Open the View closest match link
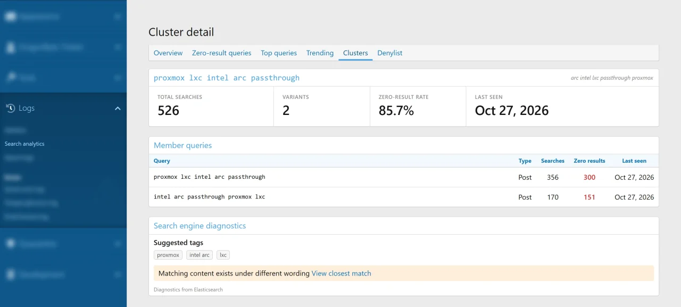The width and height of the screenshot is (681, 307). coord(341,273)
